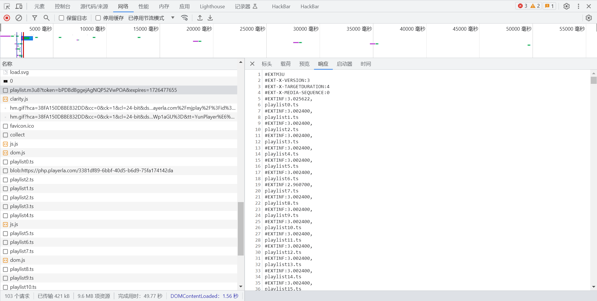Close the DevTools panel
Image resolution: width=597 pixels, height=301 pixels.
[x=589, y=6]
